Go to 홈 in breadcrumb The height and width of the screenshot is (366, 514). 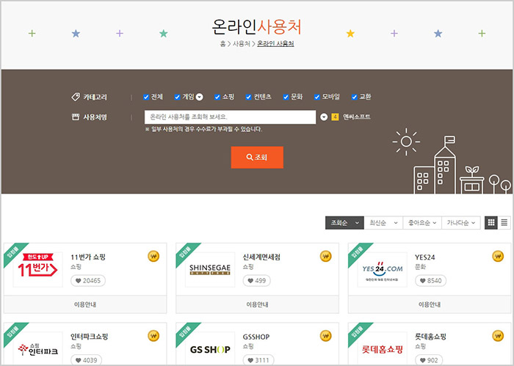[x=222, y=44]
